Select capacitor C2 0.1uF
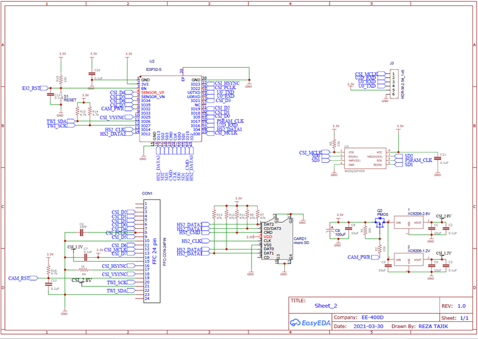 [445, 229]
